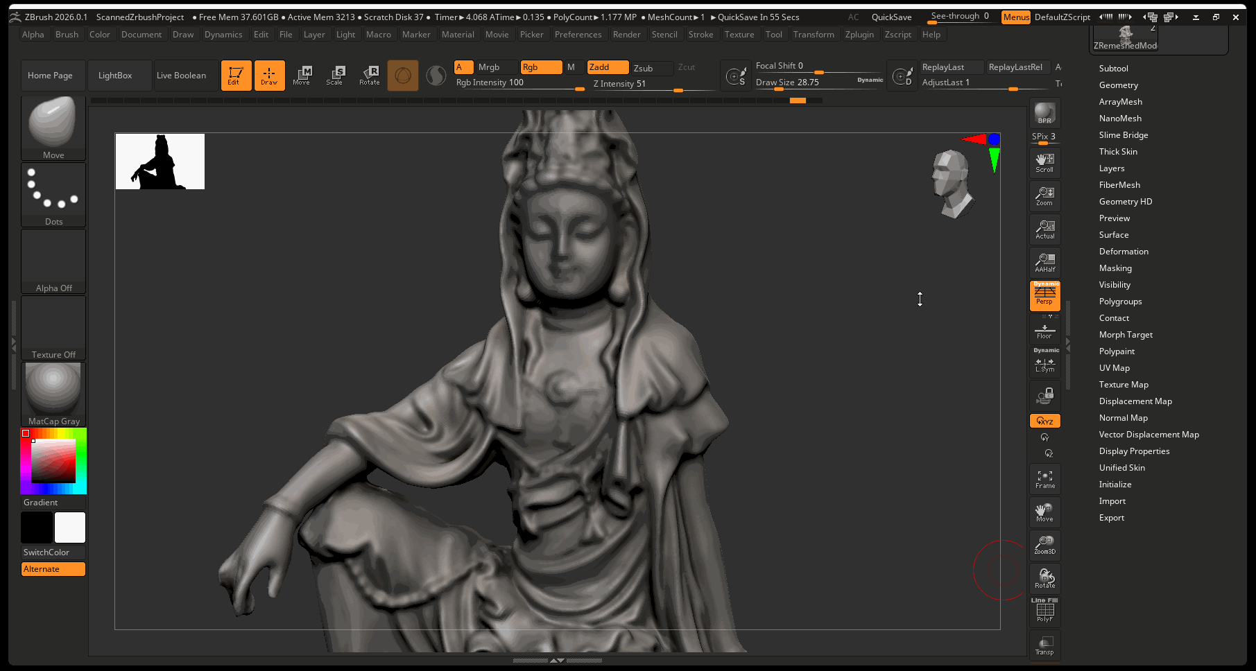Click the SwitchColor button
The image size is (1256, 671).
coord(46,552)
